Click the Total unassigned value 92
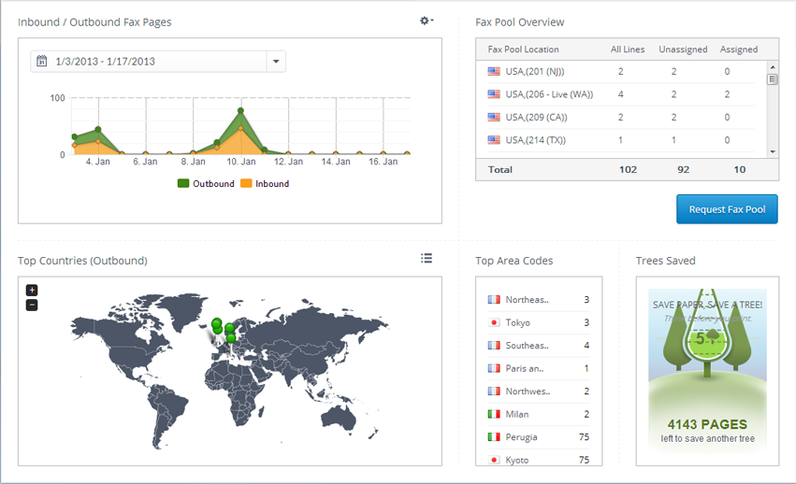 (x=684, y=169)
